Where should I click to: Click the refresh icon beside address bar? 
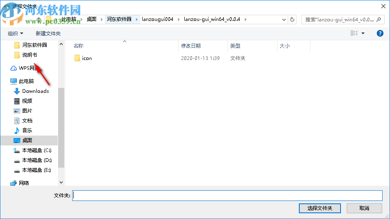click(x=292, y=19)
